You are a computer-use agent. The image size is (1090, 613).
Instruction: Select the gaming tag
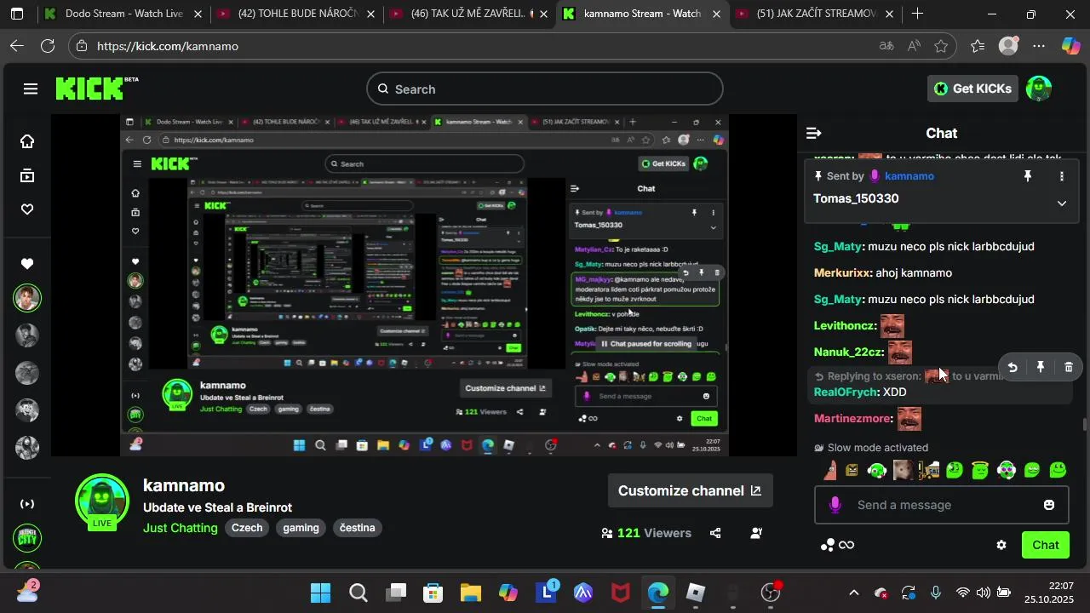(x=301, y=528)
